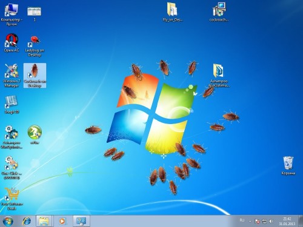
Task: Select the Ladybug on Desktop shortcut
Action: pos(35,46)
